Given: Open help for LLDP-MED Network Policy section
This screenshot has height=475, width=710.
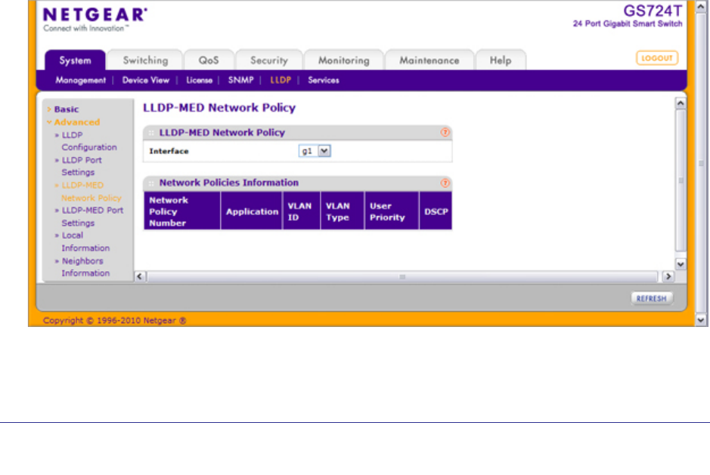Looking at the screenshot, I should pos(445,132).
